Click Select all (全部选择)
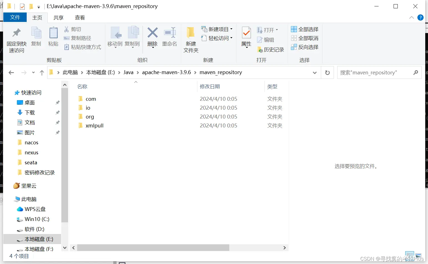 coord(305,29)
